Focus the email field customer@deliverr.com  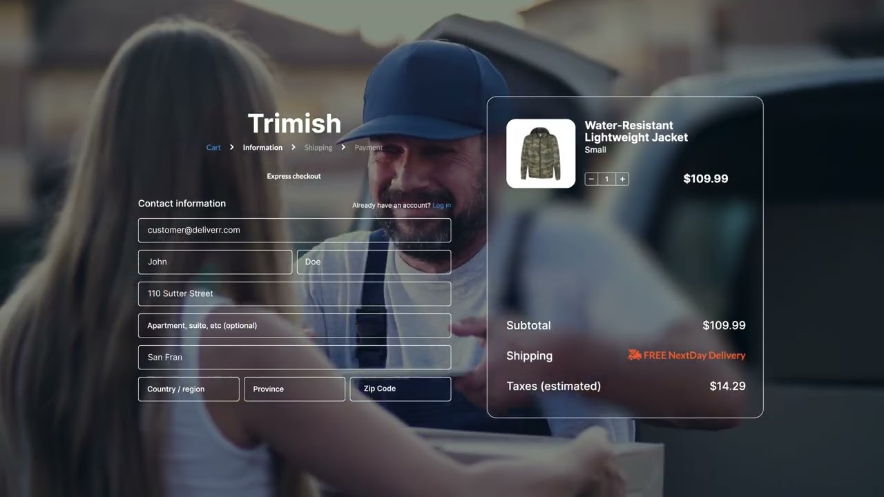point(294,230)
